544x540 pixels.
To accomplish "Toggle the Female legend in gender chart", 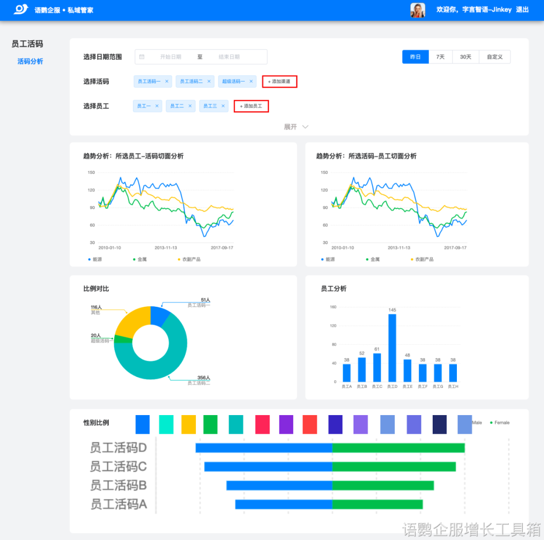I will (499, 423).
